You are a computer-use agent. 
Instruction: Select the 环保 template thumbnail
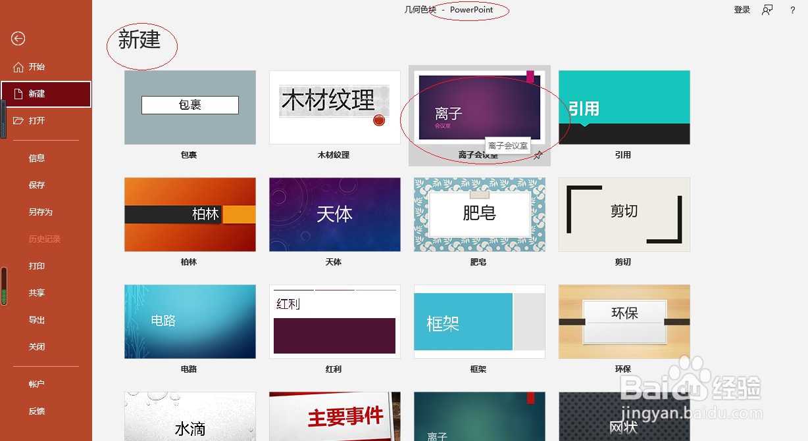pyautogui.click(x=624, y=321)
